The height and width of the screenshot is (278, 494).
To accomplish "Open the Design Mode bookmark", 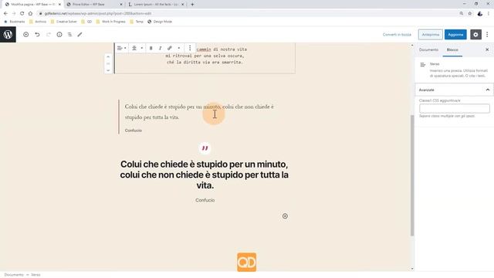I will tap(160, 22).
